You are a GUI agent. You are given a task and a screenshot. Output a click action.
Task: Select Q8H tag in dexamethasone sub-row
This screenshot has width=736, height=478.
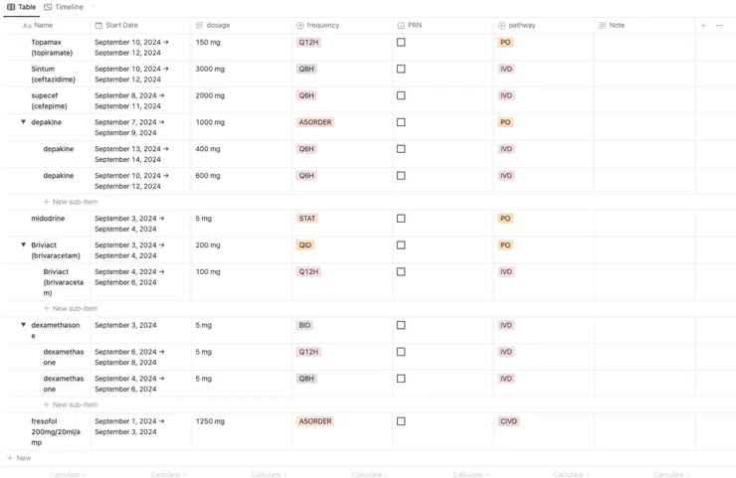pos(306,379)
